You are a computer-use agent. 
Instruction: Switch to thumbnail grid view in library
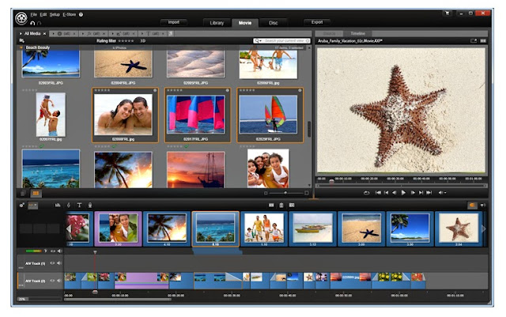click(36, 193)
